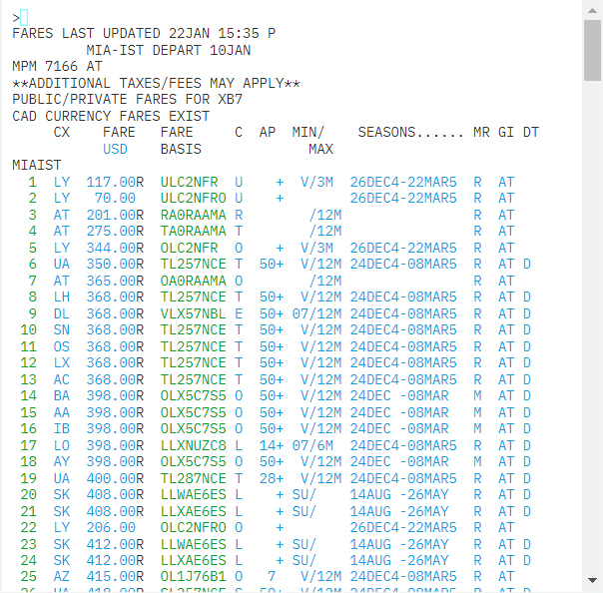
Task: Click the scrollbar up arrow
Action: [x=592, y=9]
